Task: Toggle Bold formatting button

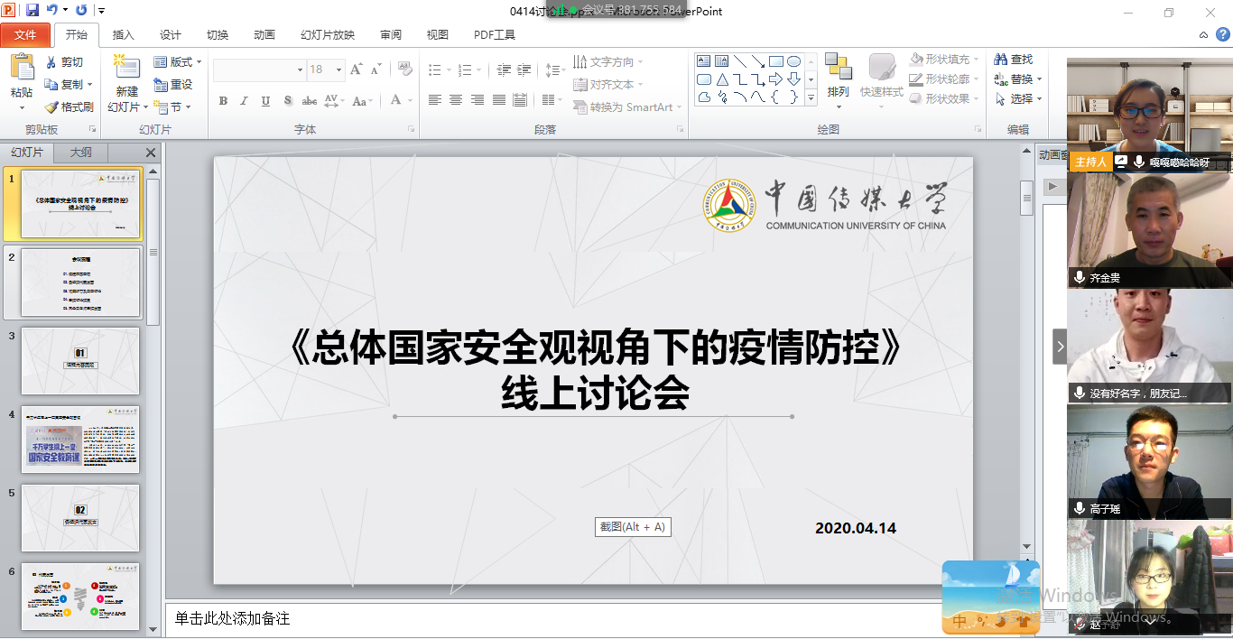Action: (x=223, y=101)
